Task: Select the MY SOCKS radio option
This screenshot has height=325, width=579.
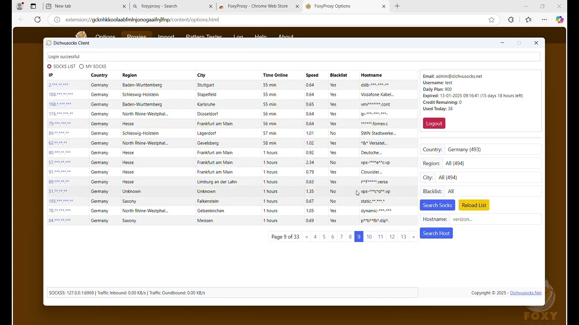Action: (x=81, y=66)
